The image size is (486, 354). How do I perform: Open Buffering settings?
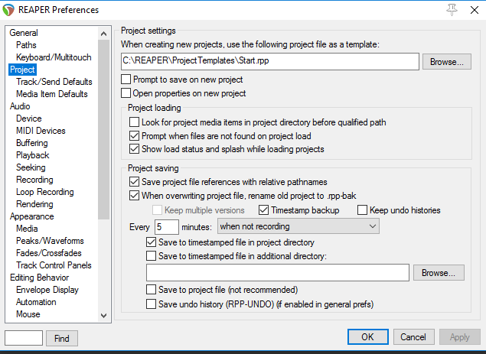point(32,143)
